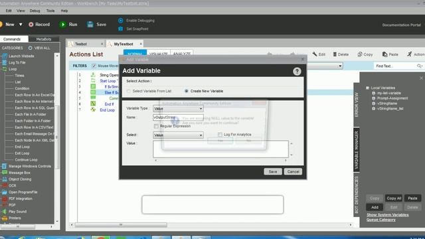
Task: Open the Debug menu
Action: click(35, 11)
